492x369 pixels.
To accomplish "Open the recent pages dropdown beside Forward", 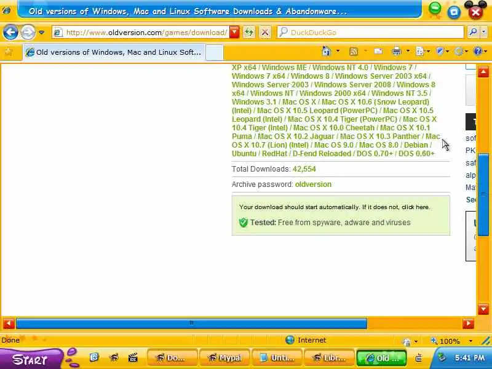I will (x=41, y=33).
